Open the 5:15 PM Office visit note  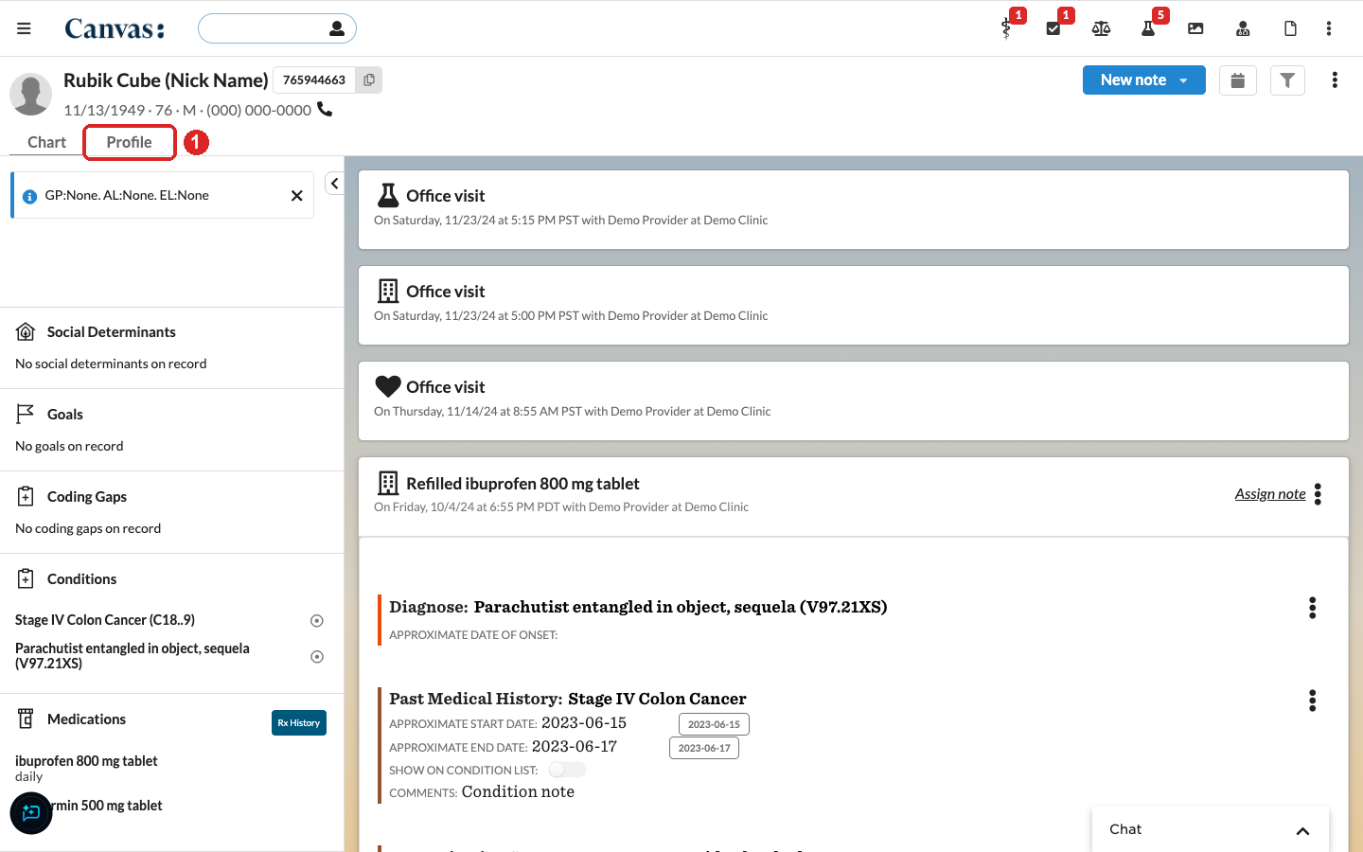click(854, 209)
